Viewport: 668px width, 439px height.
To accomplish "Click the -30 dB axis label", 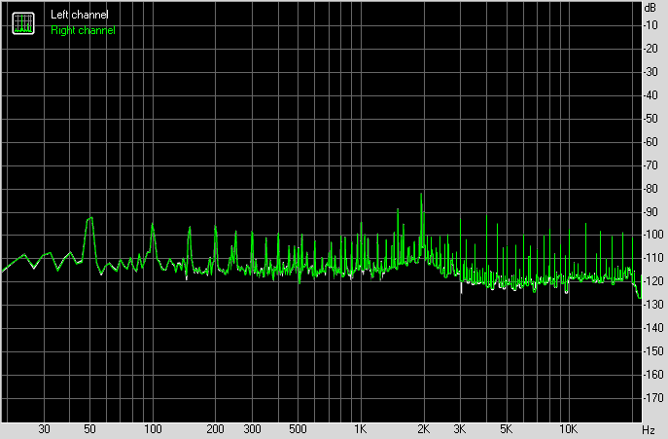I will coord(650,72).
